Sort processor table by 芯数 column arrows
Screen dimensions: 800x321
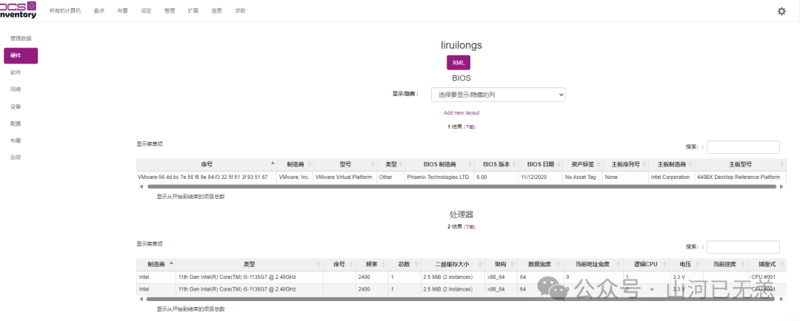tap(416, 265)
